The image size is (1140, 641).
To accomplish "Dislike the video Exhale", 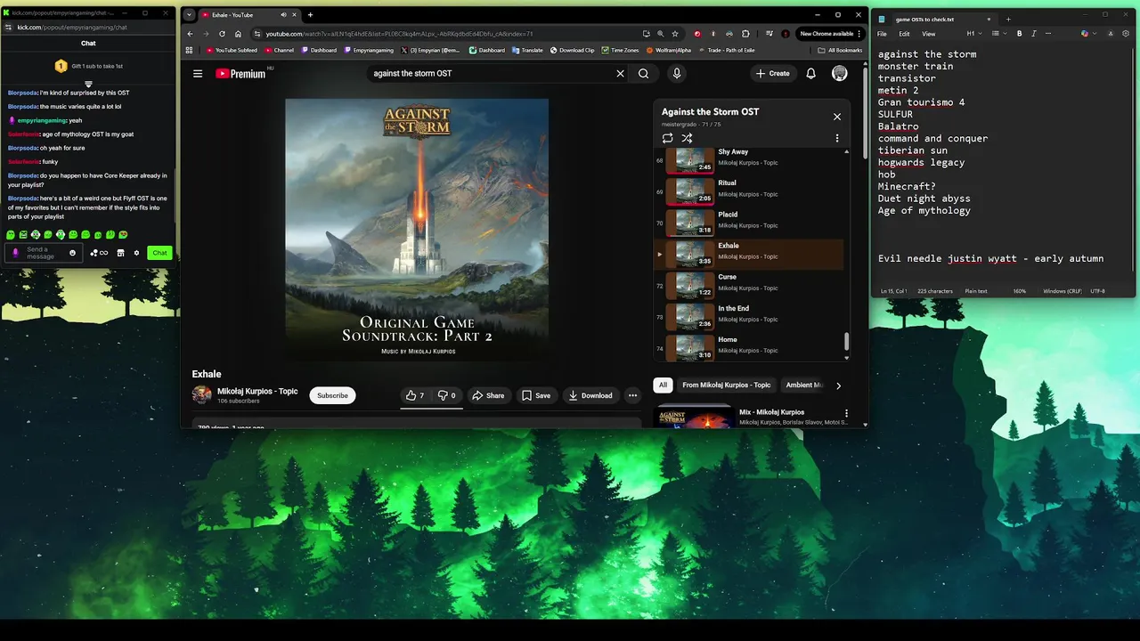I will click(x=447, y=395).
